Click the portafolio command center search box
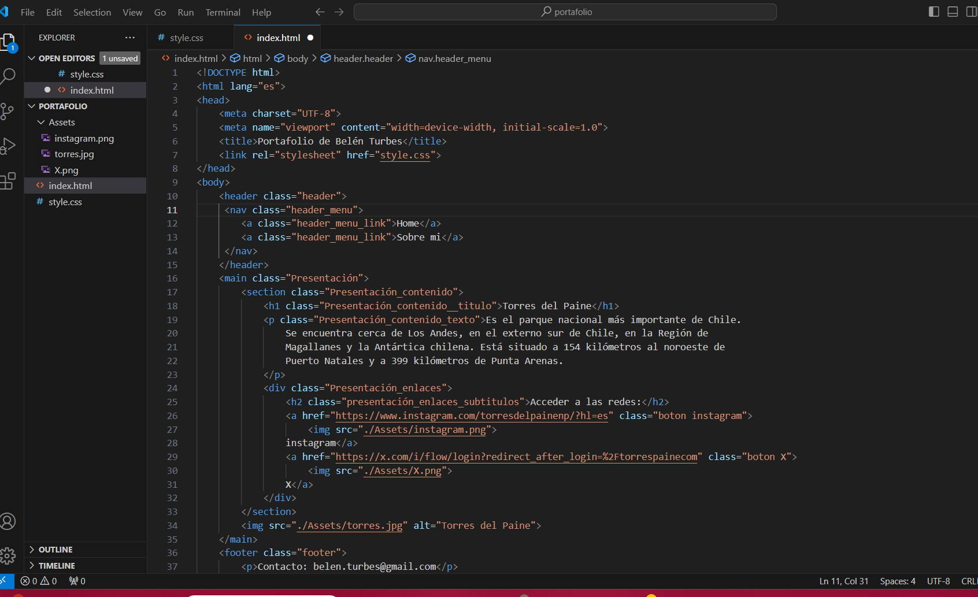This screenshot has height=597, width=978. [x=565, y=12]
